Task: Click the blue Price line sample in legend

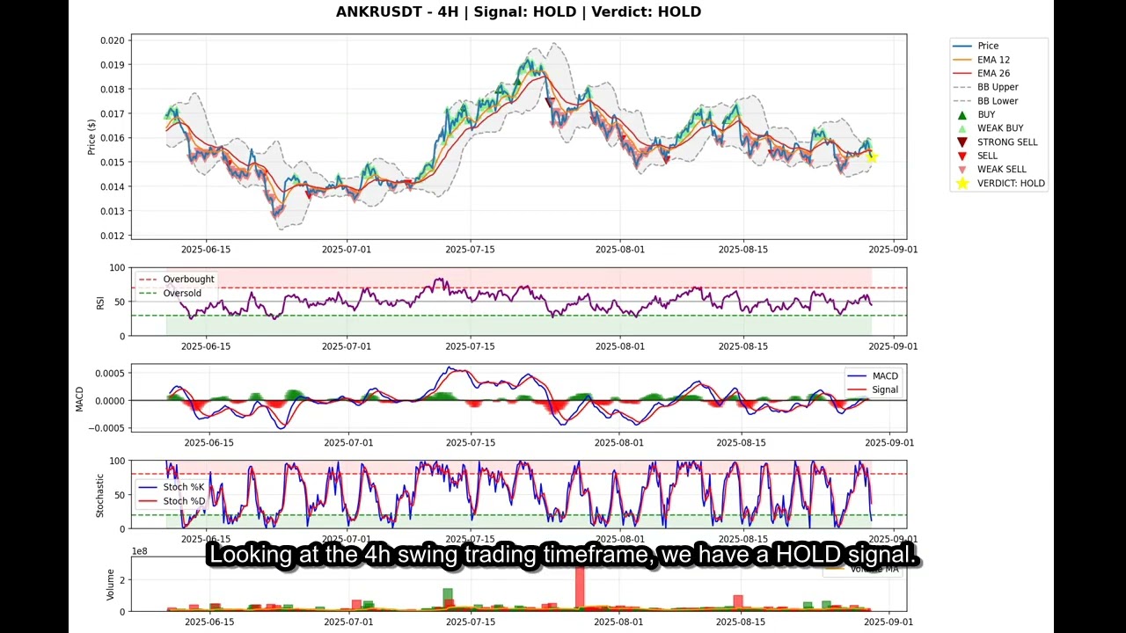Action: [962, 46]
